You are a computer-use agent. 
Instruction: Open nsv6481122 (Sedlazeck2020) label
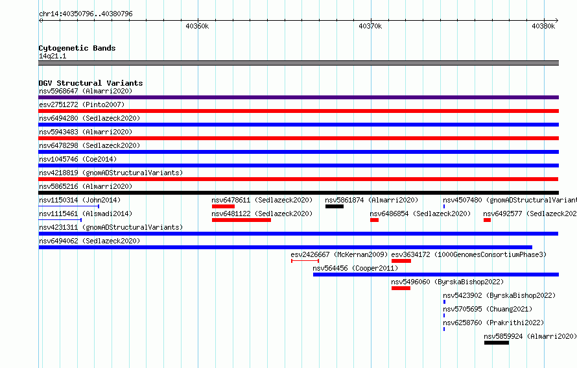coord(262,214)
